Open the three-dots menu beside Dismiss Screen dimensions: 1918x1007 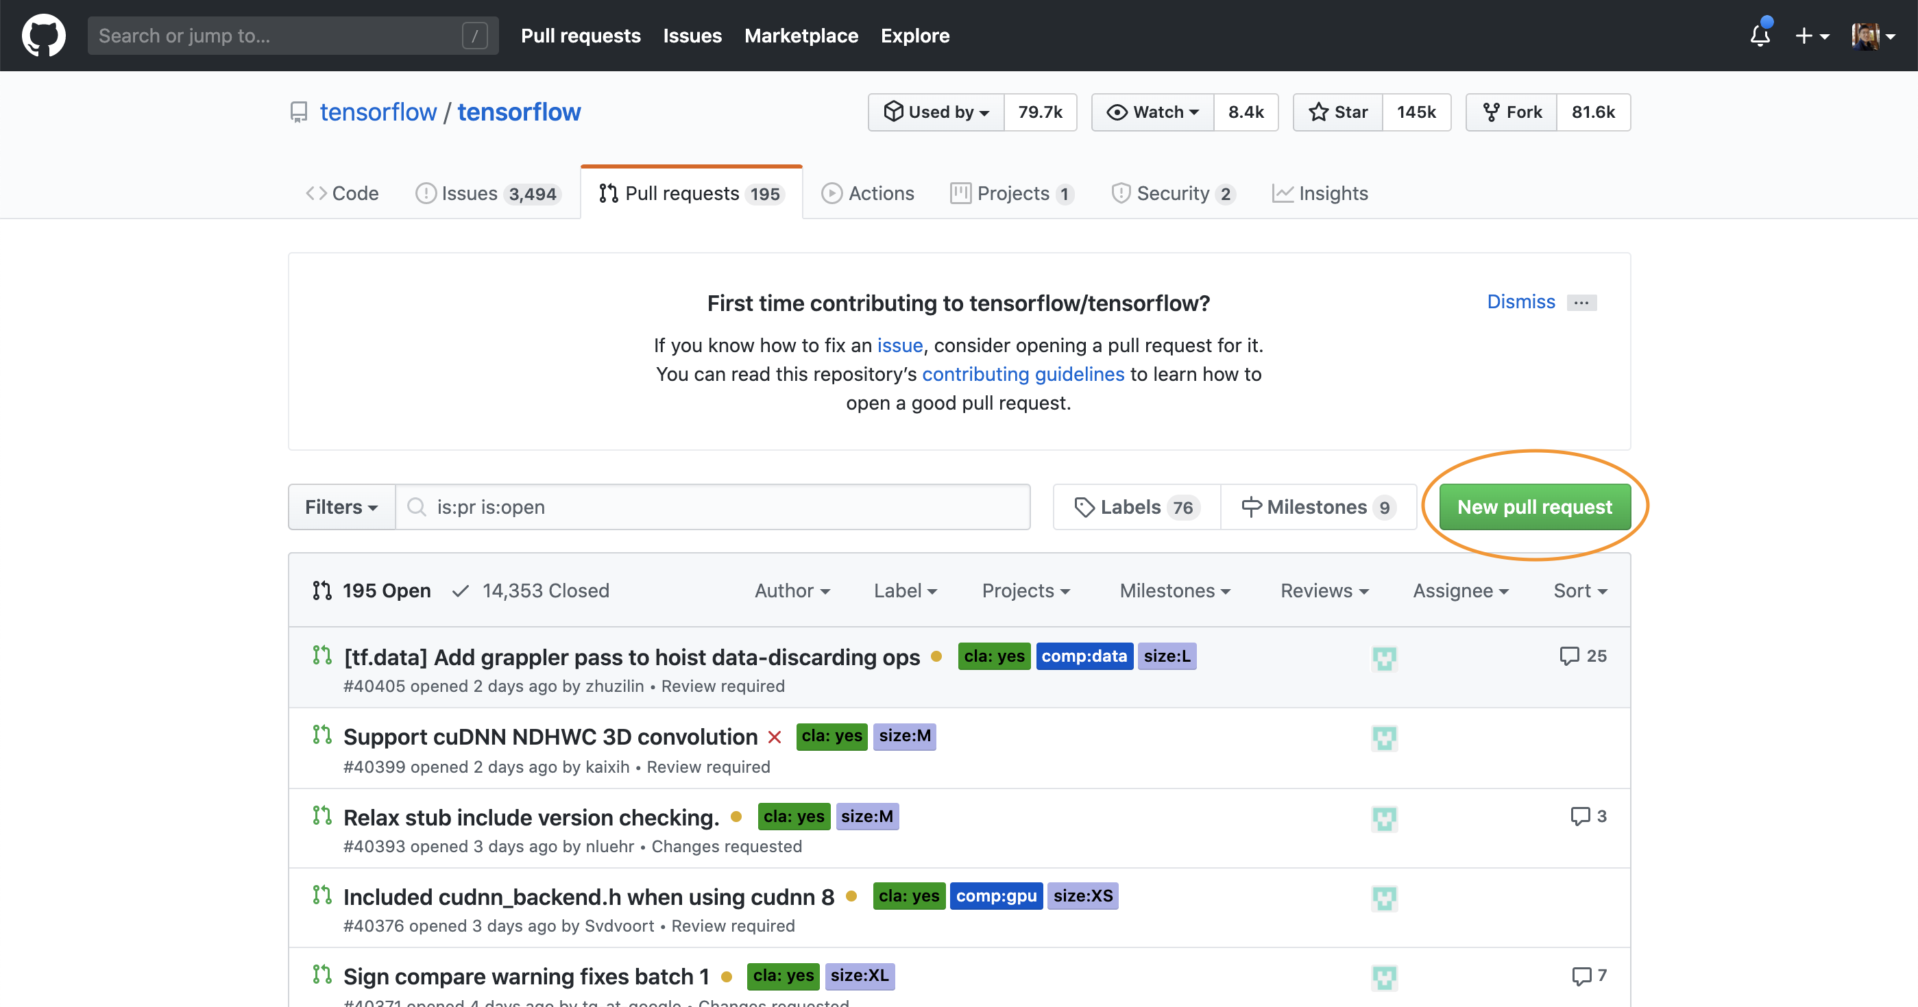(x=1581, y=302)
